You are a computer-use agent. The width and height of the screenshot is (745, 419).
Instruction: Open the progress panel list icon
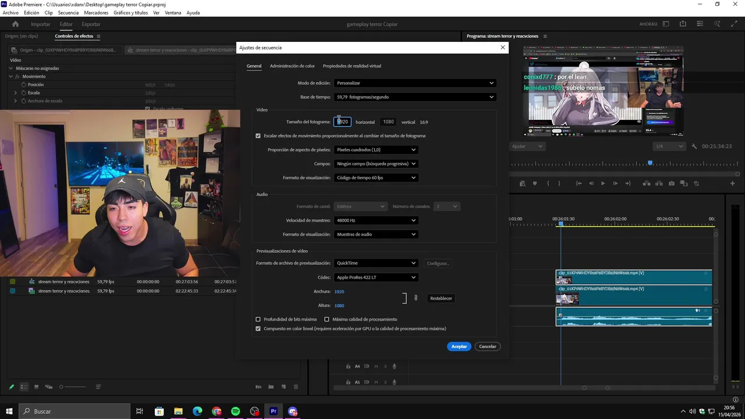[700, 24]
